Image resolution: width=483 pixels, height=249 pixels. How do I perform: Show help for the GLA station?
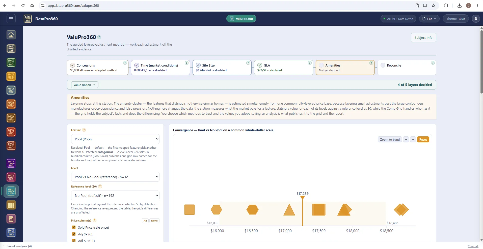(x=310, y=63)
